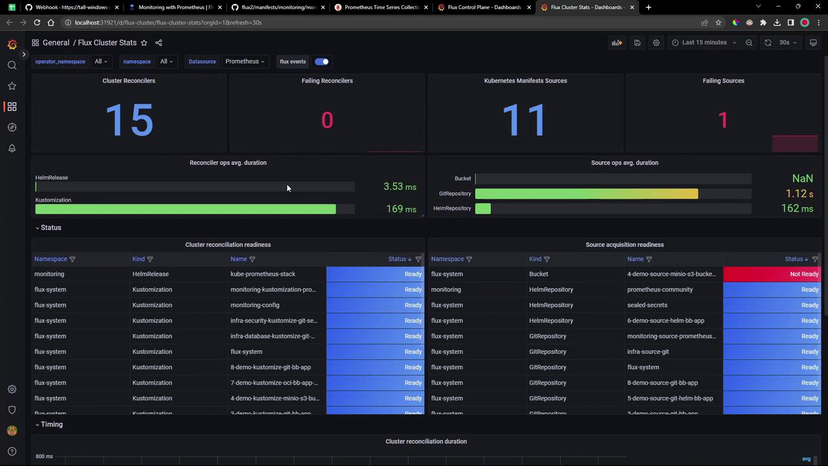Click the Add panel icon
828x466 pixels.
[x=617, y=43]
